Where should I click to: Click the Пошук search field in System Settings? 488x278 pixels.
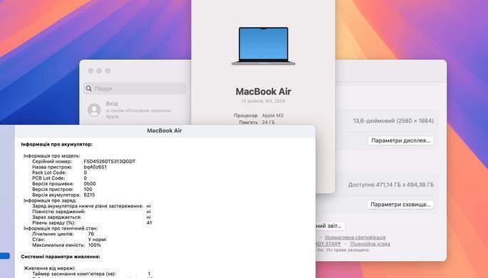[135, 88]
